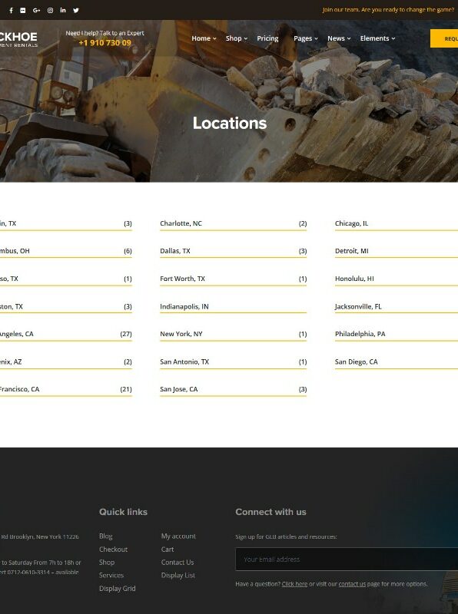The height and width of the screenshot is (614, 458).
Task: Expand the Elements menu dropdown
Action: 377,38
